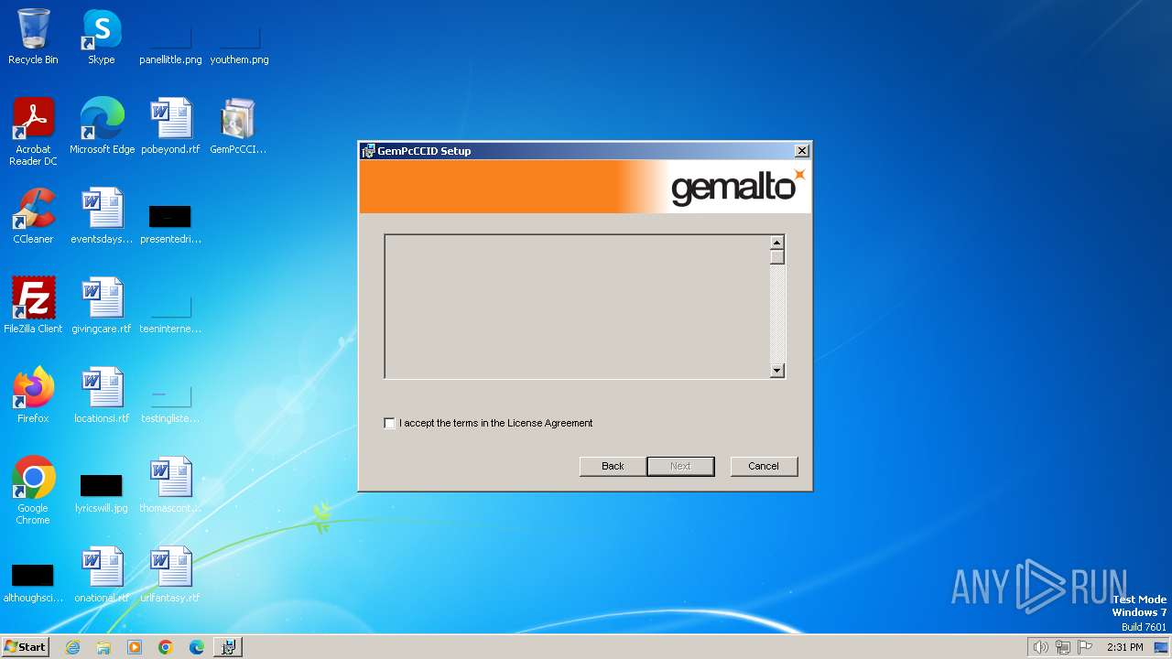The width and height of the screenshot is (1172, 659).
Task: Open Chrome from the taskbar
Action: 166,647
